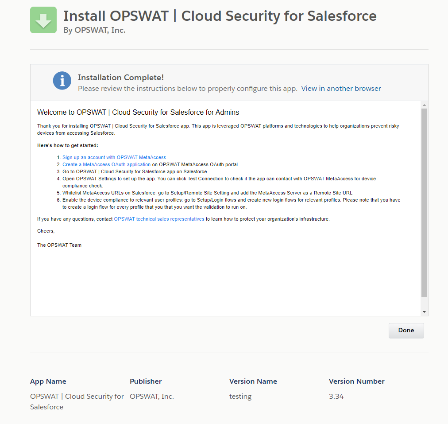Click the instructions scrollbar down arrow
Screen dimensions: 448x424
point(424,312)
